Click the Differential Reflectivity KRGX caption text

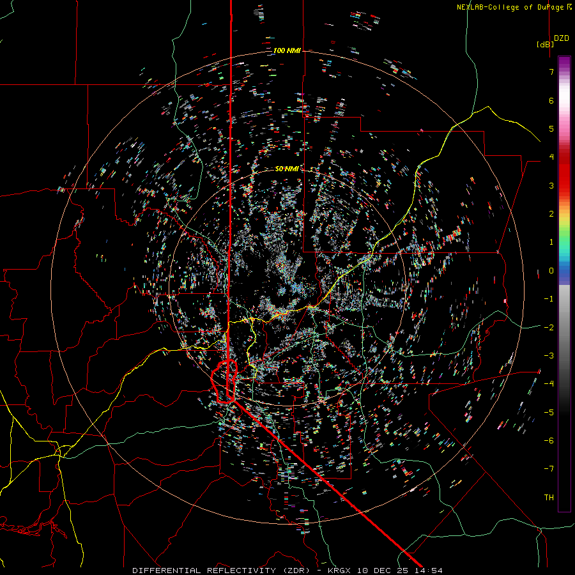[x=287, y=571]
